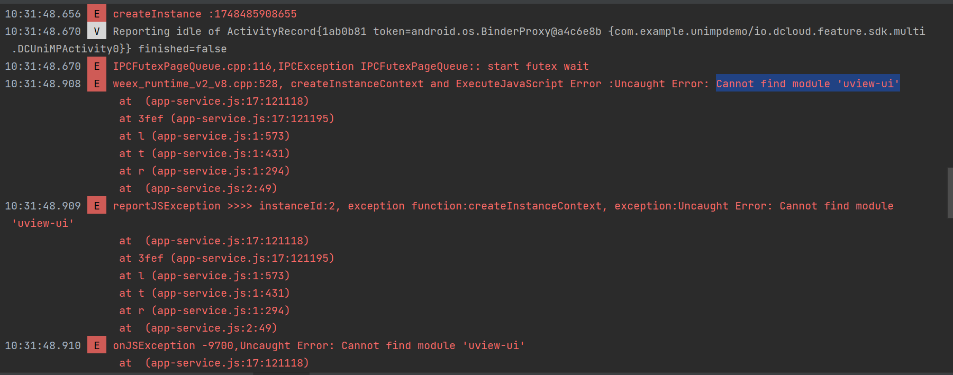953x375 pixels.
Task: Click the E badge beside IPCFutexPageQueue line
Action: click(x=96, y=66)
